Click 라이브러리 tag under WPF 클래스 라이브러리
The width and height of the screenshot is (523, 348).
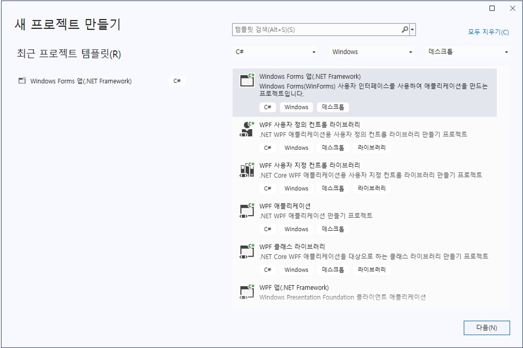(372, 270)
